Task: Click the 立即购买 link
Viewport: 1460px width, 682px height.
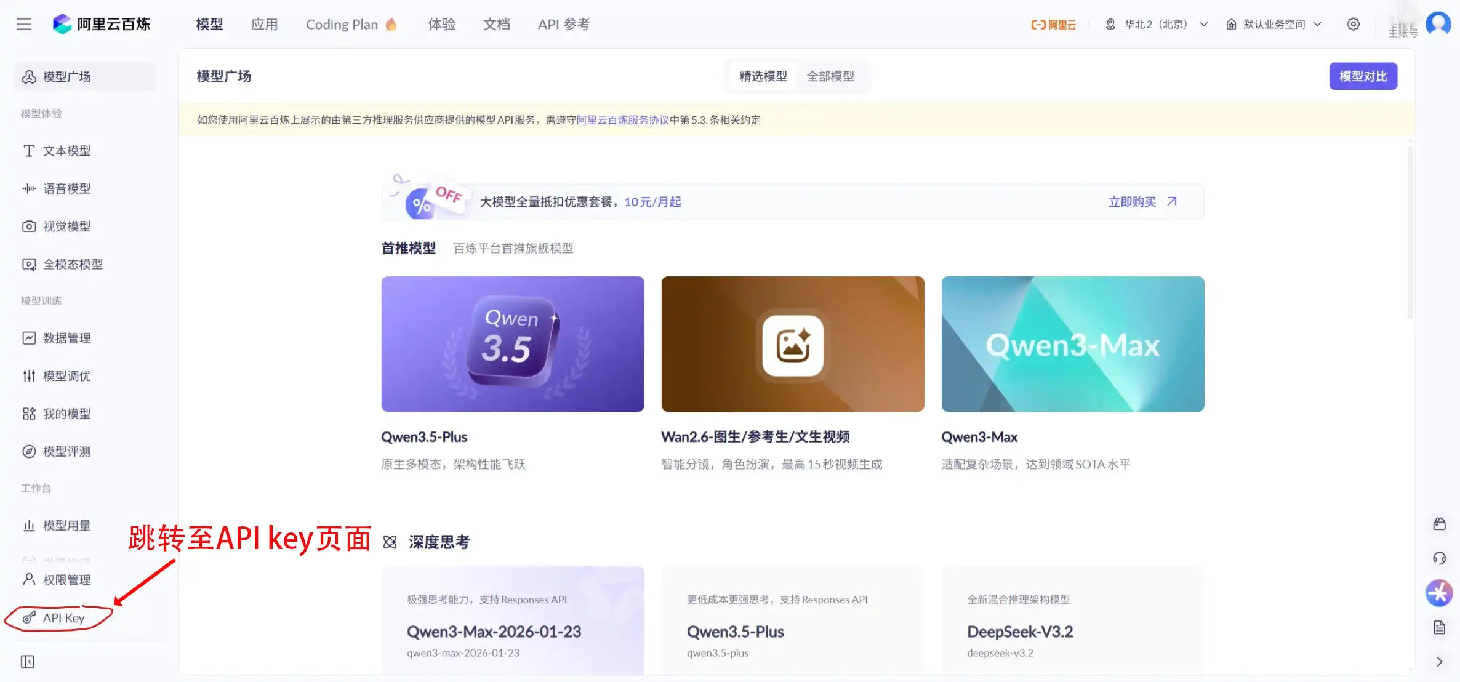Action: (1142, 201)
